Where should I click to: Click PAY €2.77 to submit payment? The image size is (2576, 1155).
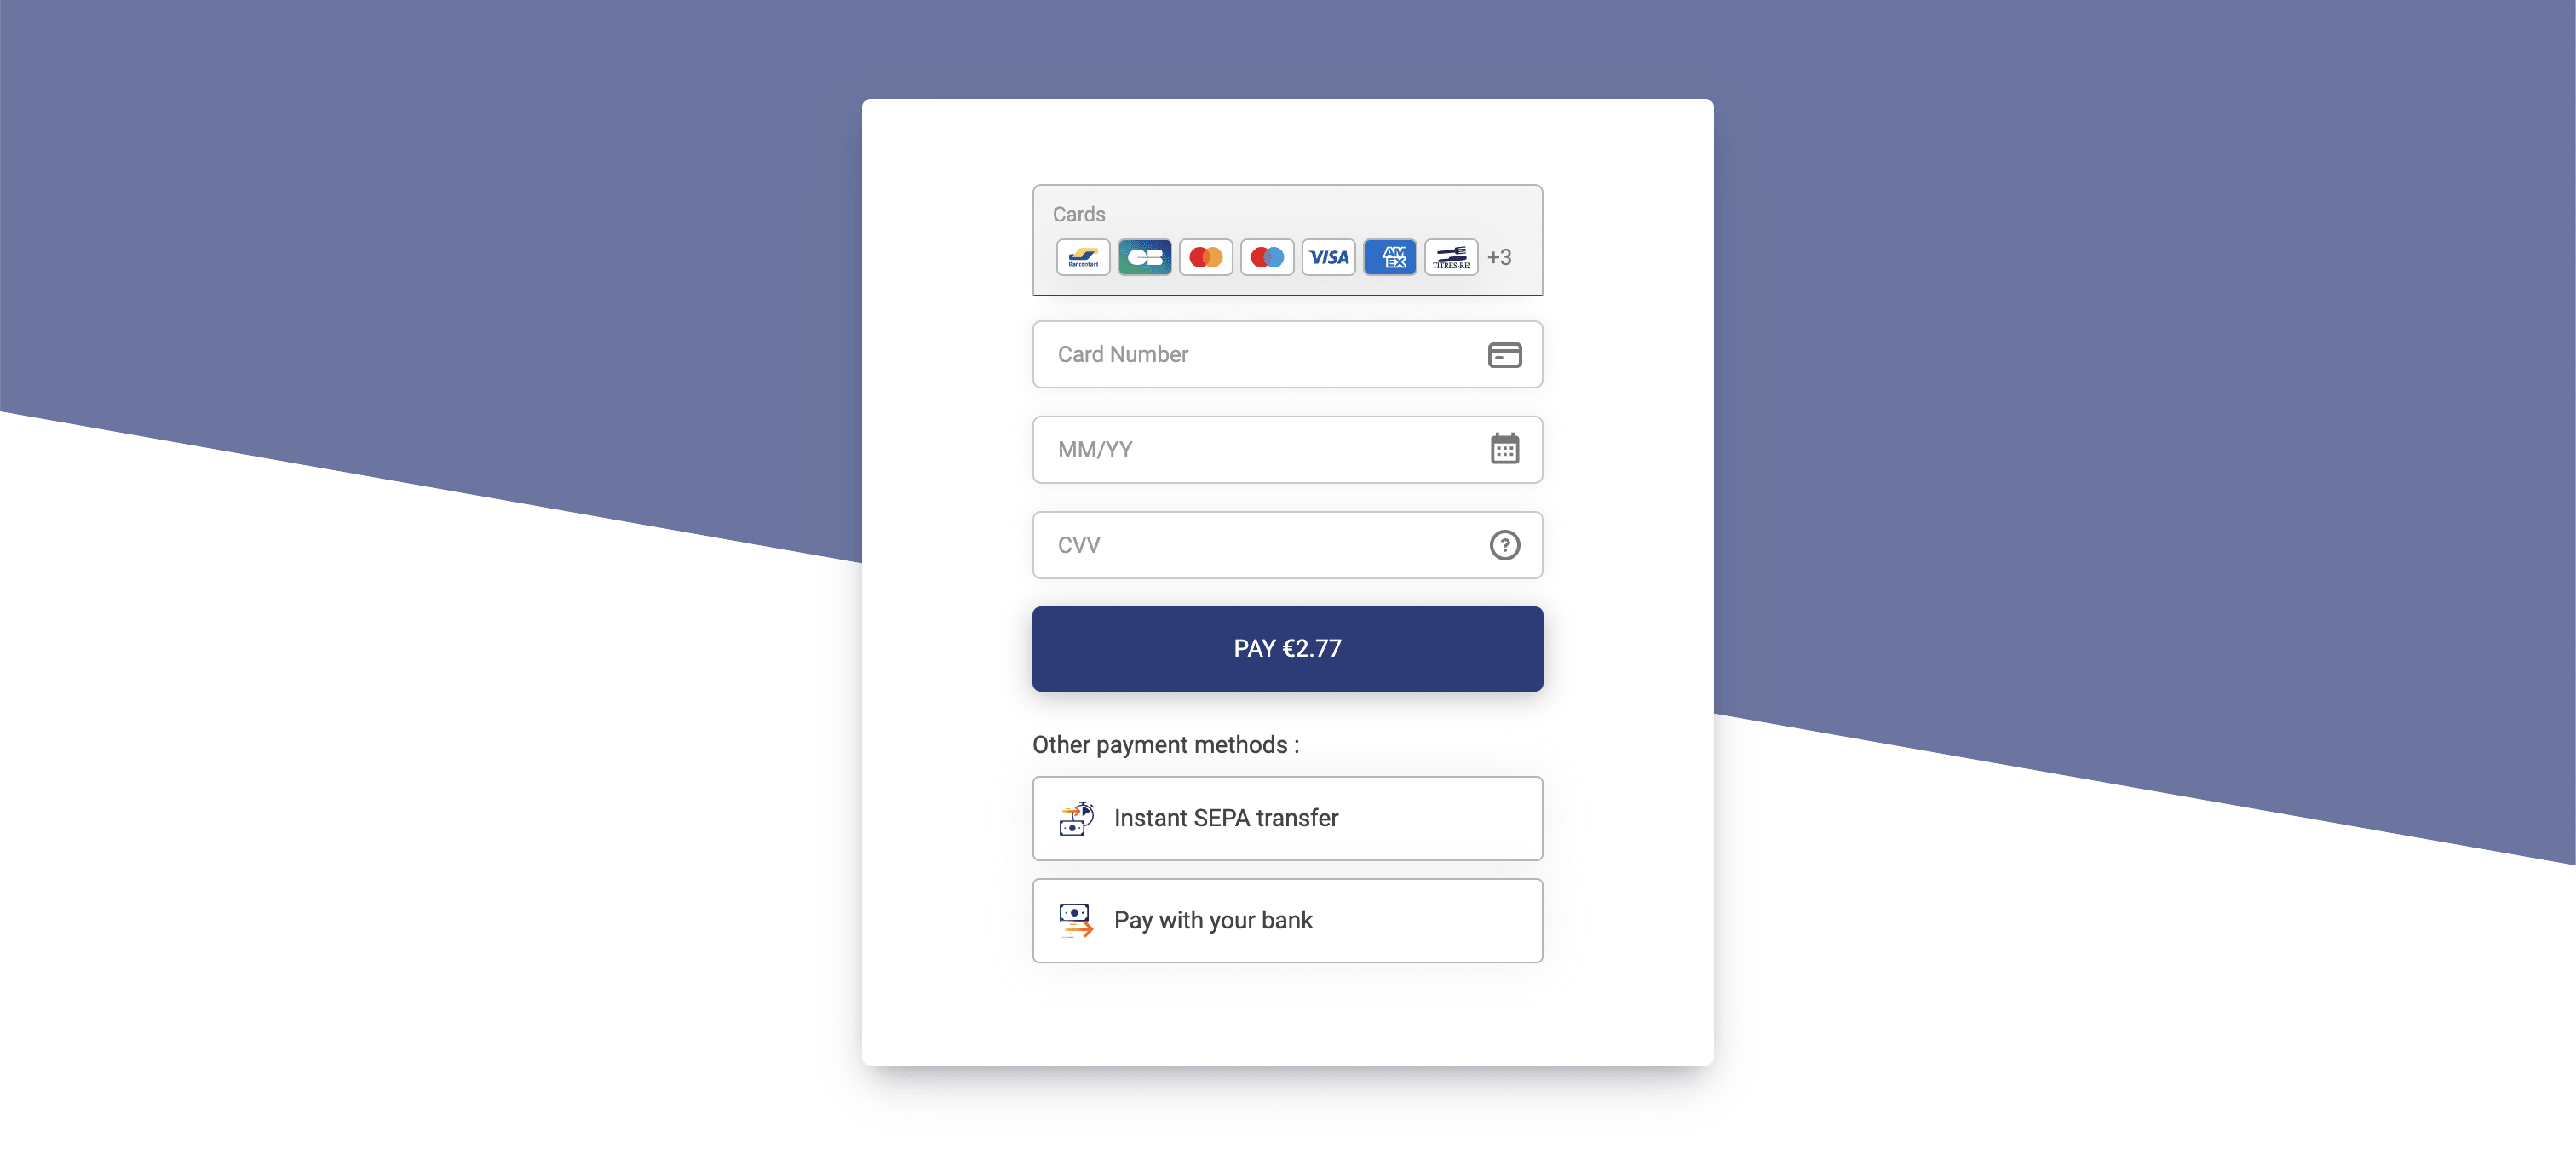1288,647
